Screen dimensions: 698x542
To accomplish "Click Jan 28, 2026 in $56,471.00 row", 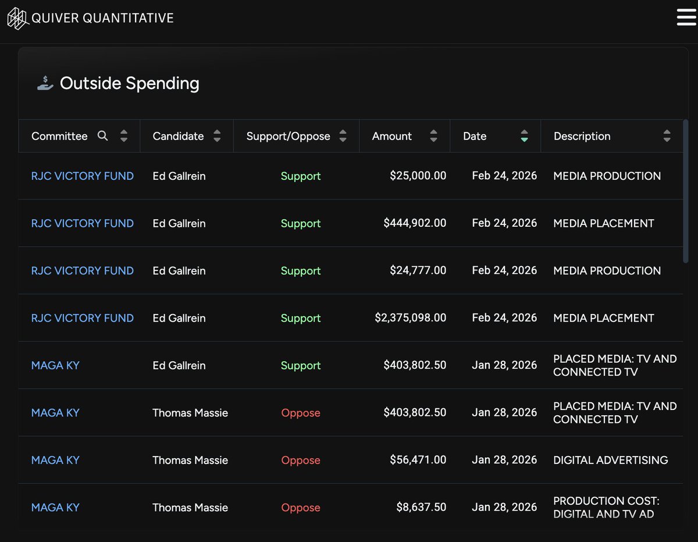I will (504, 460).
